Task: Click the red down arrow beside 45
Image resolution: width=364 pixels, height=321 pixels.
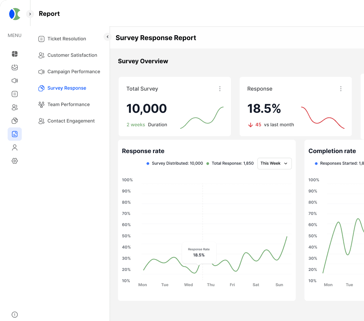Action: 251,125
